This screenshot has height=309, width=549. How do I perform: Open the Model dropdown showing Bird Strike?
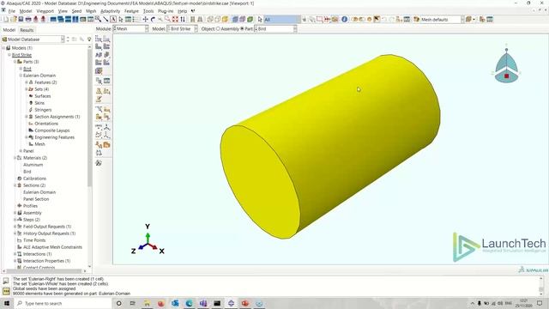(x=182, y=28)
